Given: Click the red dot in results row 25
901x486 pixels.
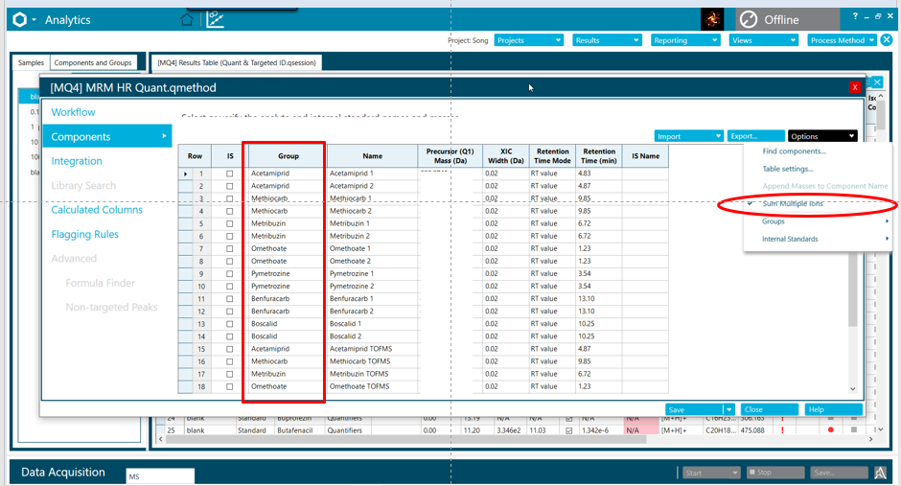Looking at the screenshot, I should tap(831, 429).
